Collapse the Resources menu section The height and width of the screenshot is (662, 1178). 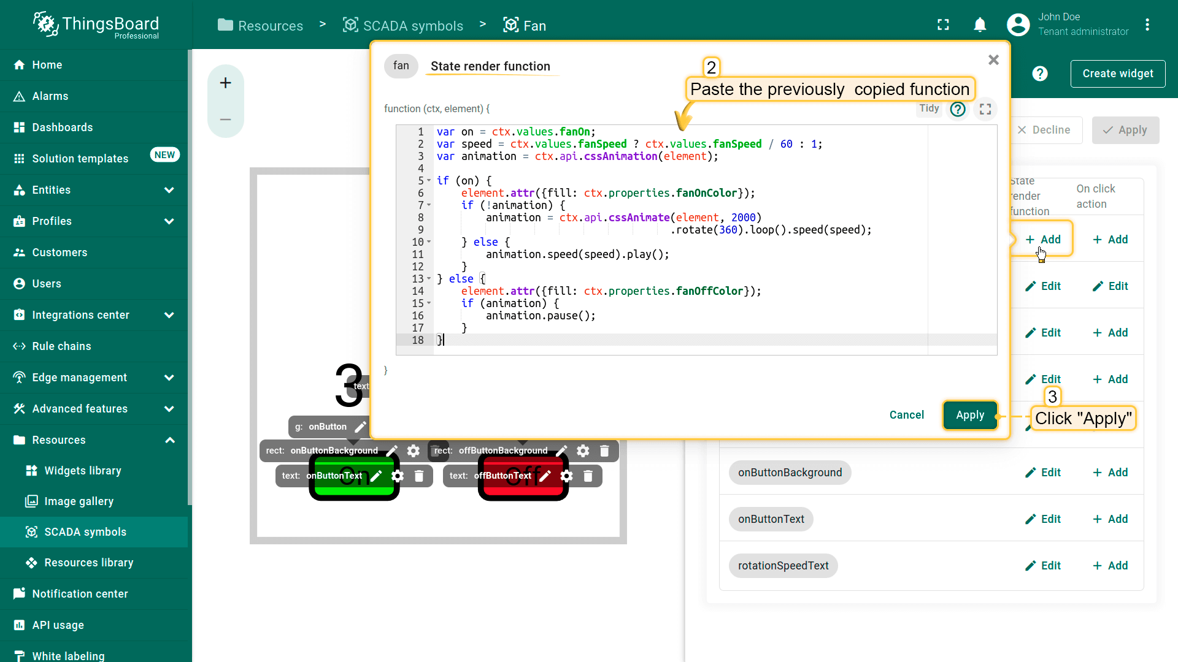click(x=169, y=440)
